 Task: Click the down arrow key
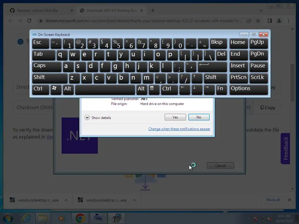click(197, 90)
